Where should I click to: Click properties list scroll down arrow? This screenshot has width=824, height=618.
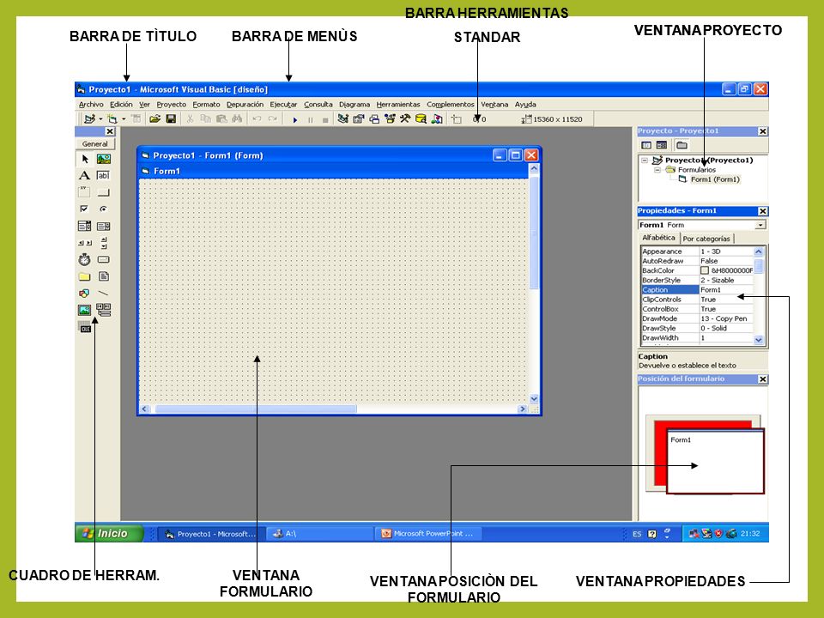758,340
